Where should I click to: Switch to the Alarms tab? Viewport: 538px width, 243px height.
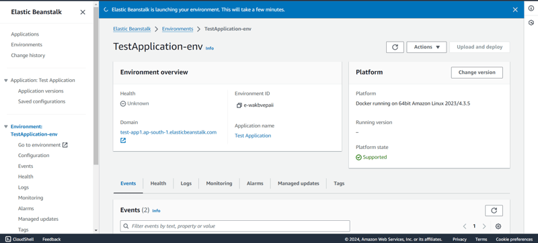255,183
